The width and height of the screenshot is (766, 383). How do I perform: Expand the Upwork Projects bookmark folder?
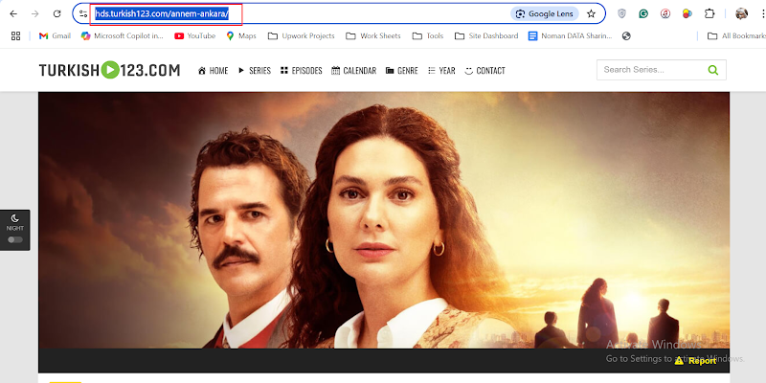click(x=302, y=35)
